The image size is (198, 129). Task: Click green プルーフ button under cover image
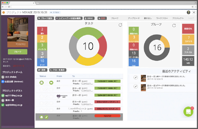point(18,52)
